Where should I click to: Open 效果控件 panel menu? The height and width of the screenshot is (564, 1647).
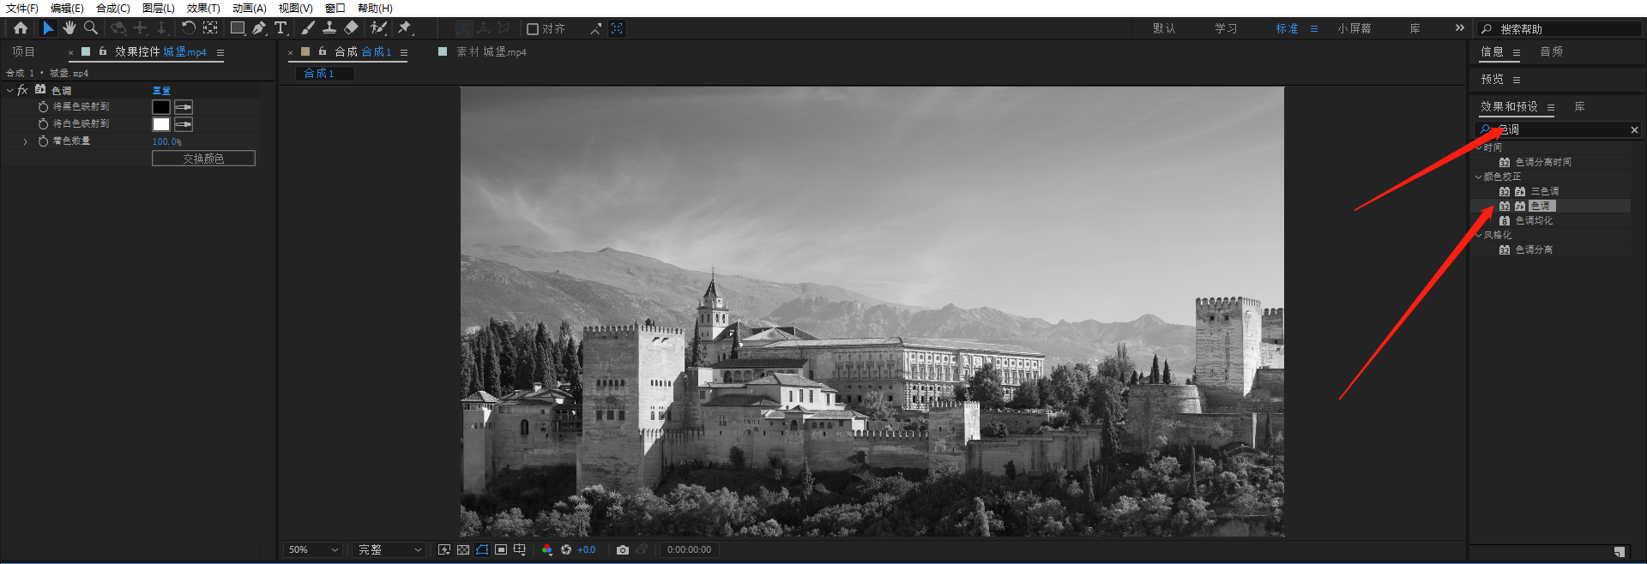tap(220, 52)
